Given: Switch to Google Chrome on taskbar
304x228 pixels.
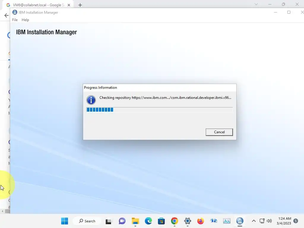Looking at the screenshot, I should pos(174,221).
